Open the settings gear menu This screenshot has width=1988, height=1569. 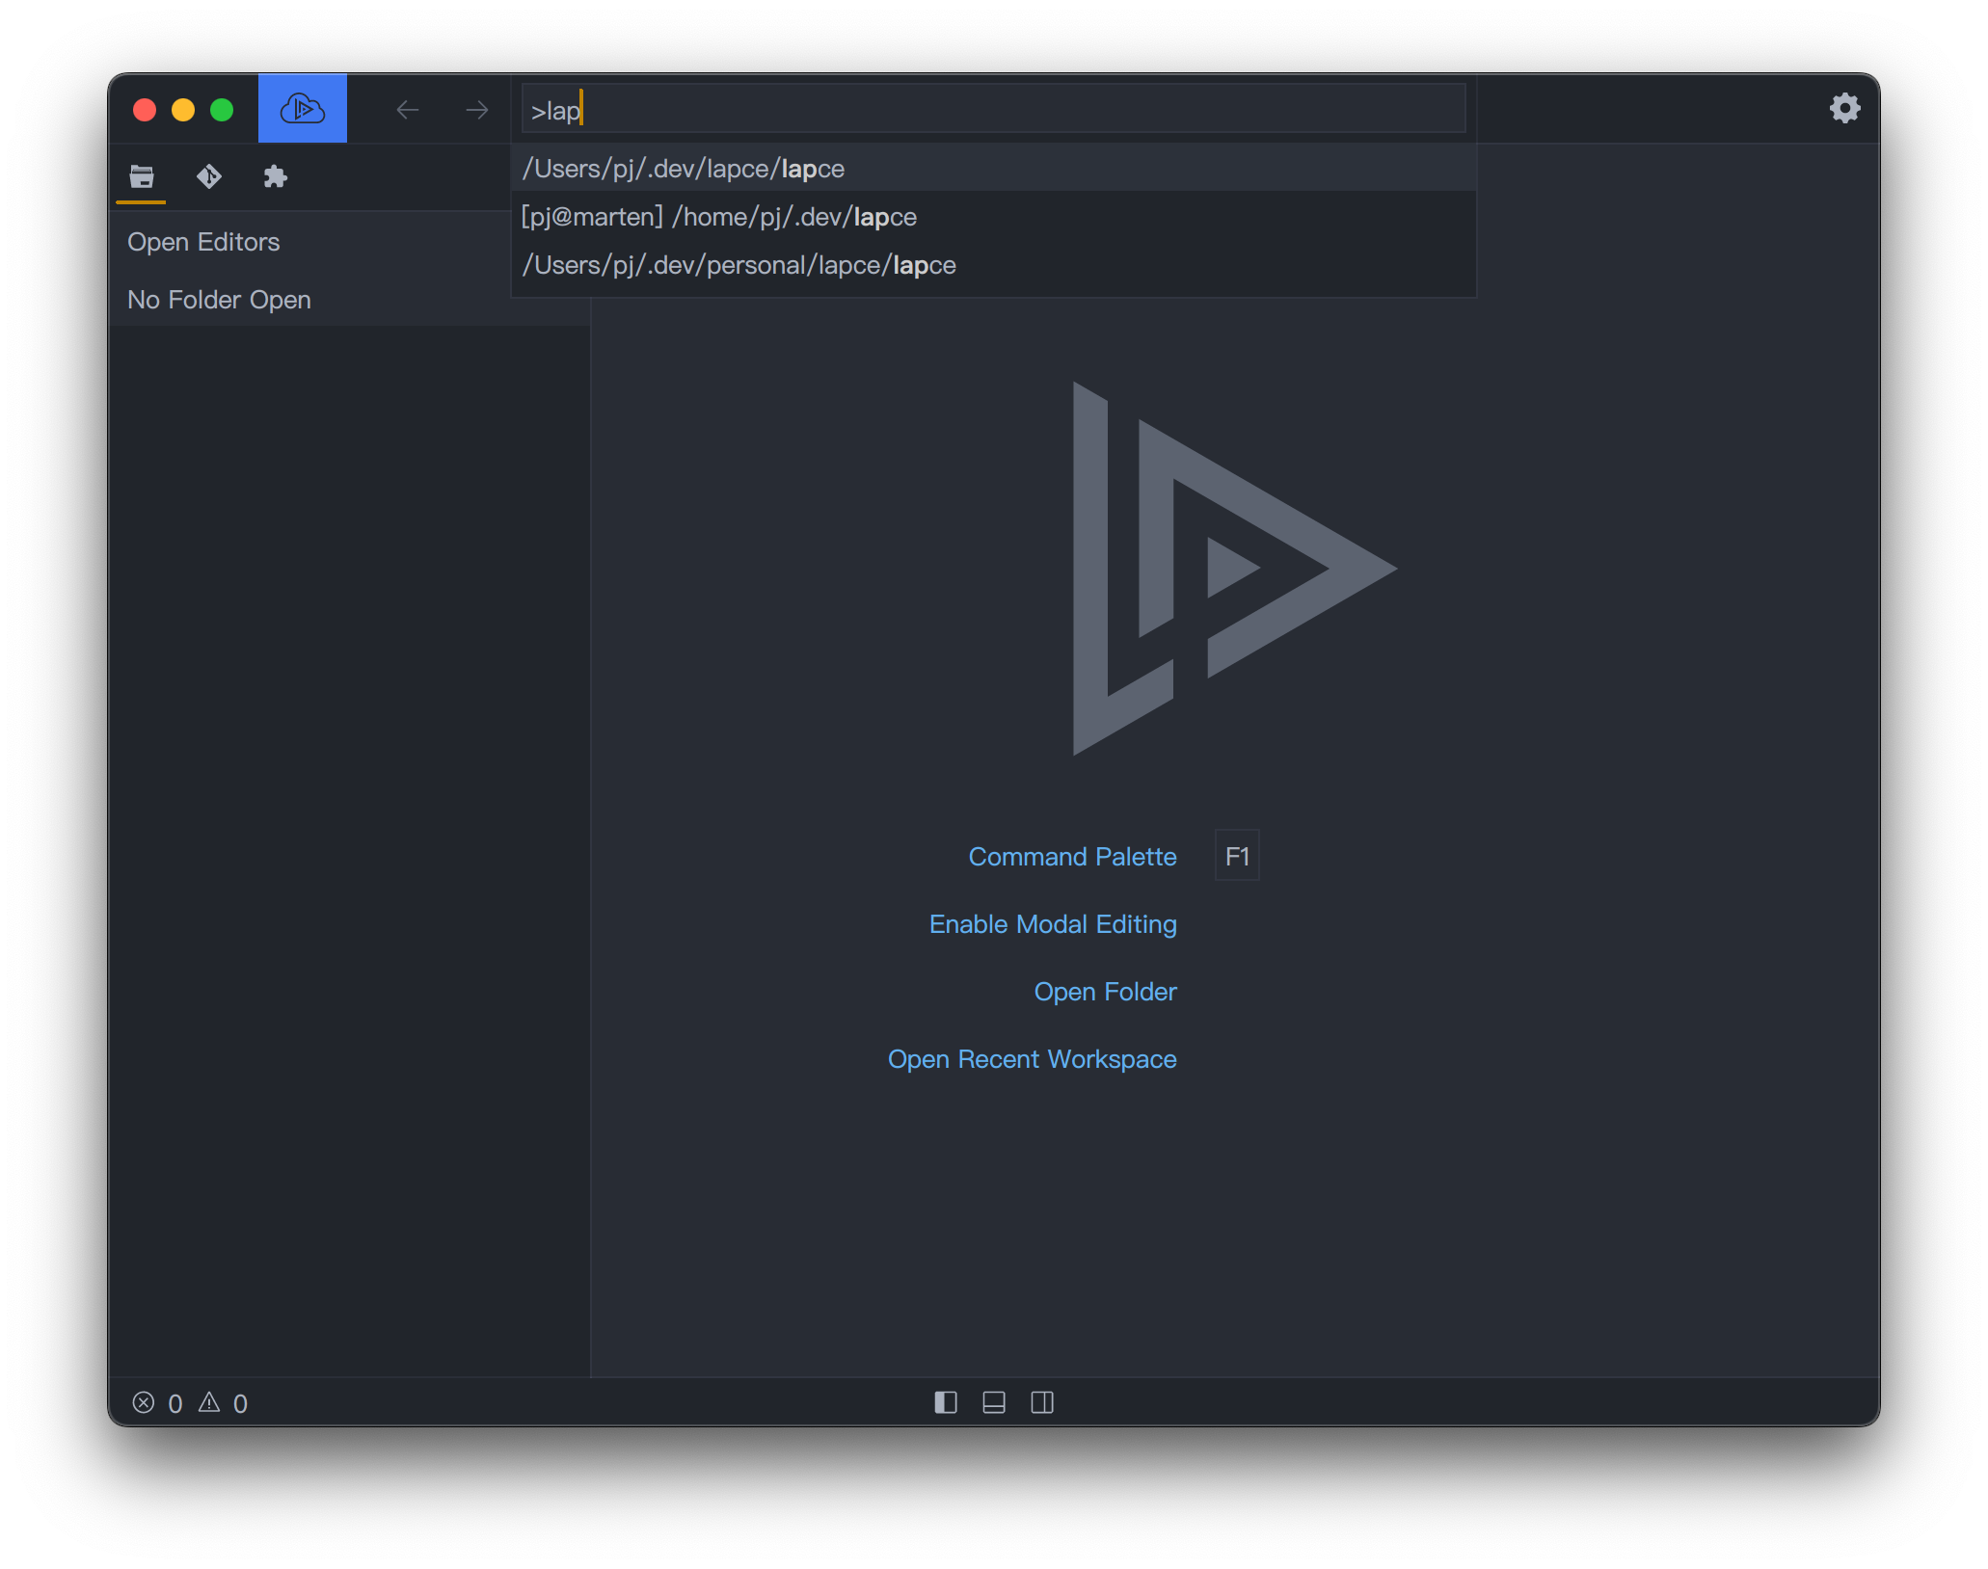point(1843,108)
